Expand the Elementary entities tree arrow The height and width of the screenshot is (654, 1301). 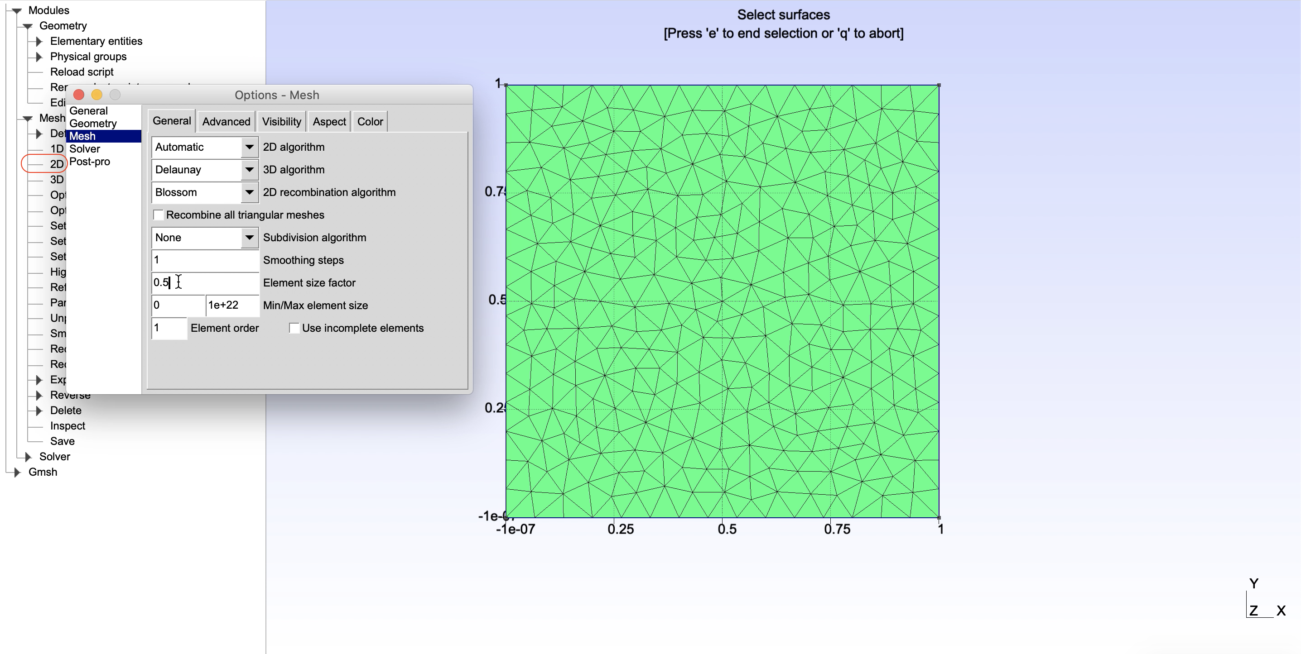[x=39, y=41]
